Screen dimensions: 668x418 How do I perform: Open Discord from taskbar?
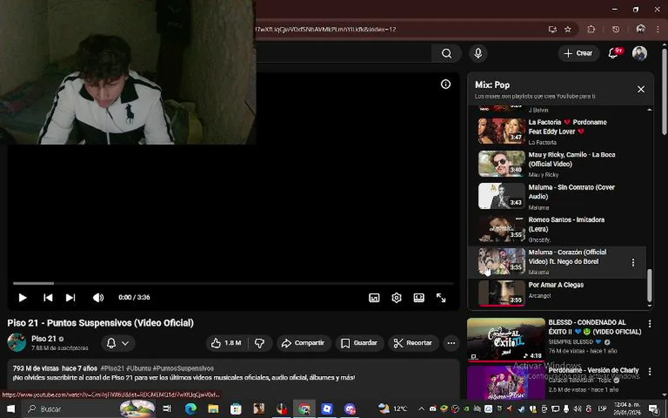pos(350,409)
